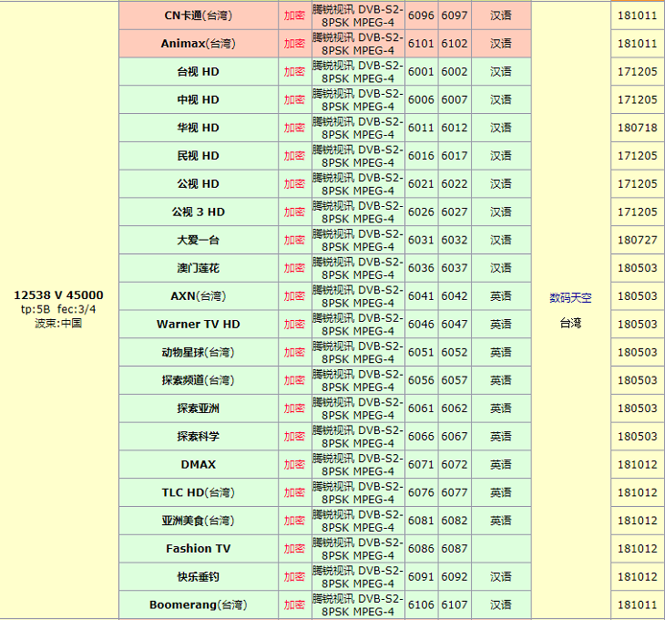Image resolution: width=665 pixels, height=620 pixels.
Task: Open the 公视 3 HD channel entry
Action: 198,212
